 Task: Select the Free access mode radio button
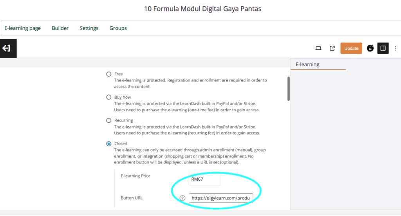click(x=109, y=74)
